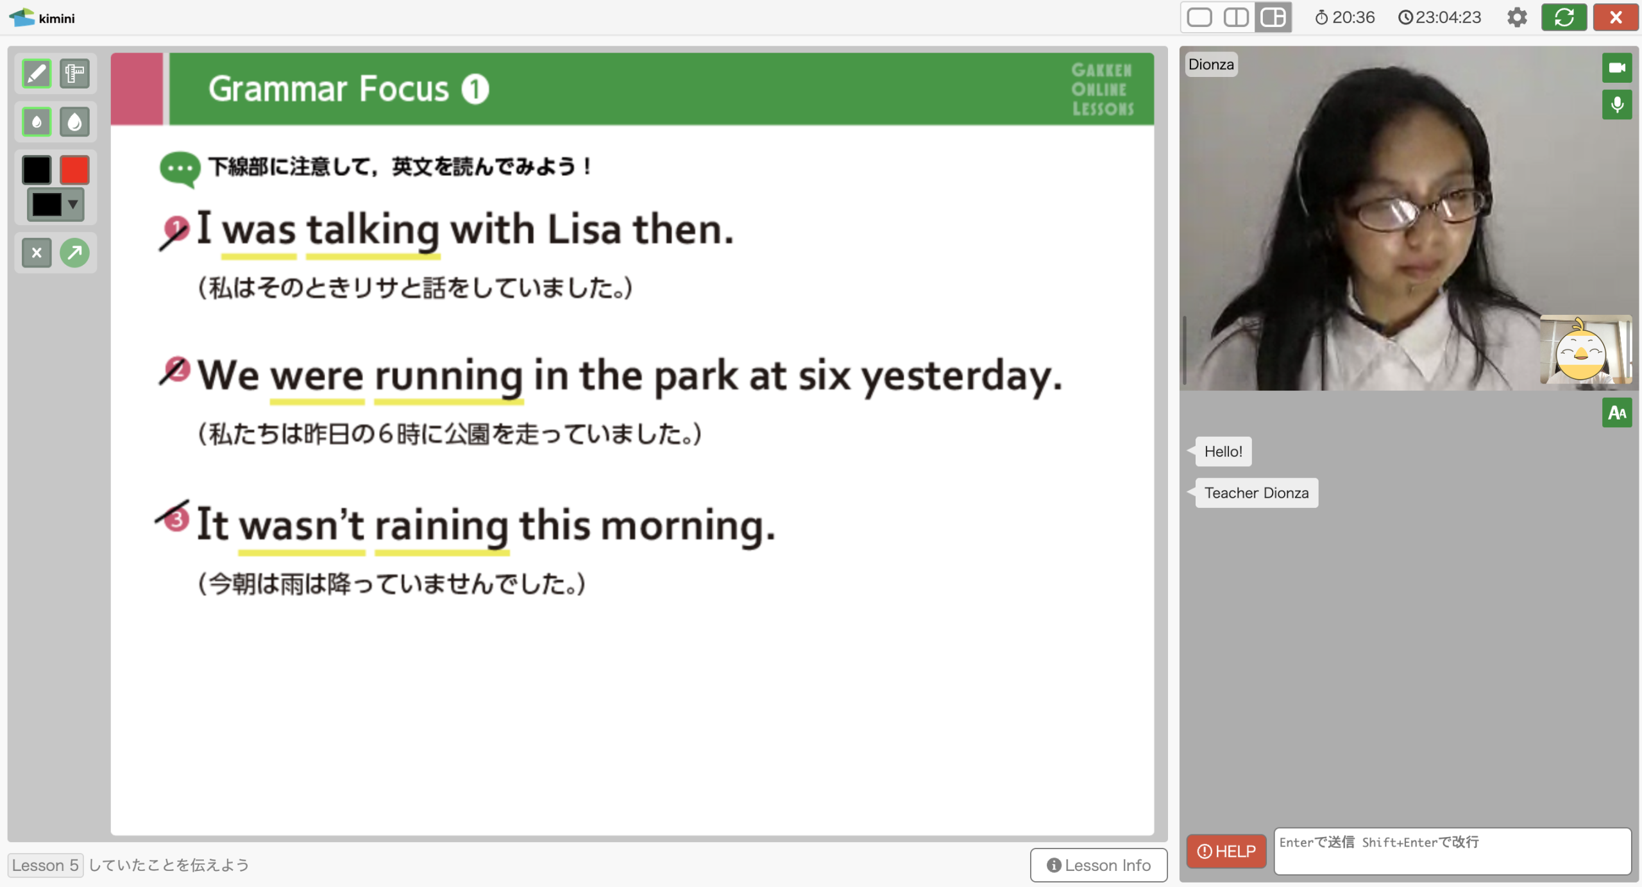Select the pen drawing tool

[37, 74]
